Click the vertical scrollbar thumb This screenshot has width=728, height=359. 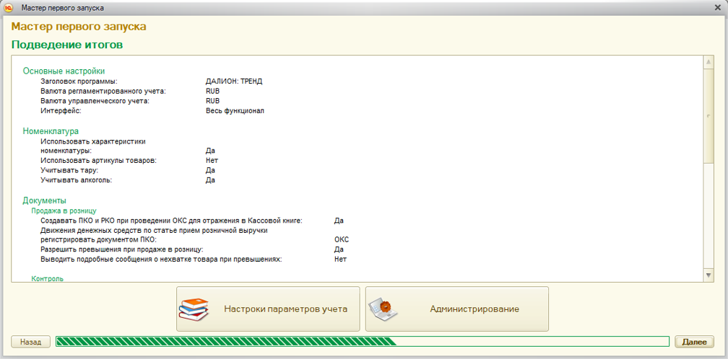click(x=708, y=116)
